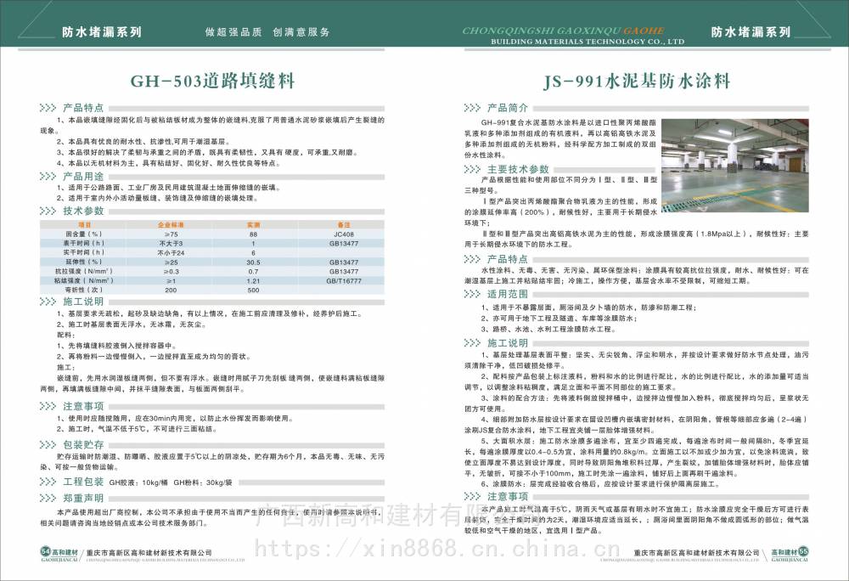Click the "产品简介" section heading
This screenshot has width=849, height=581.
(508, 108)
